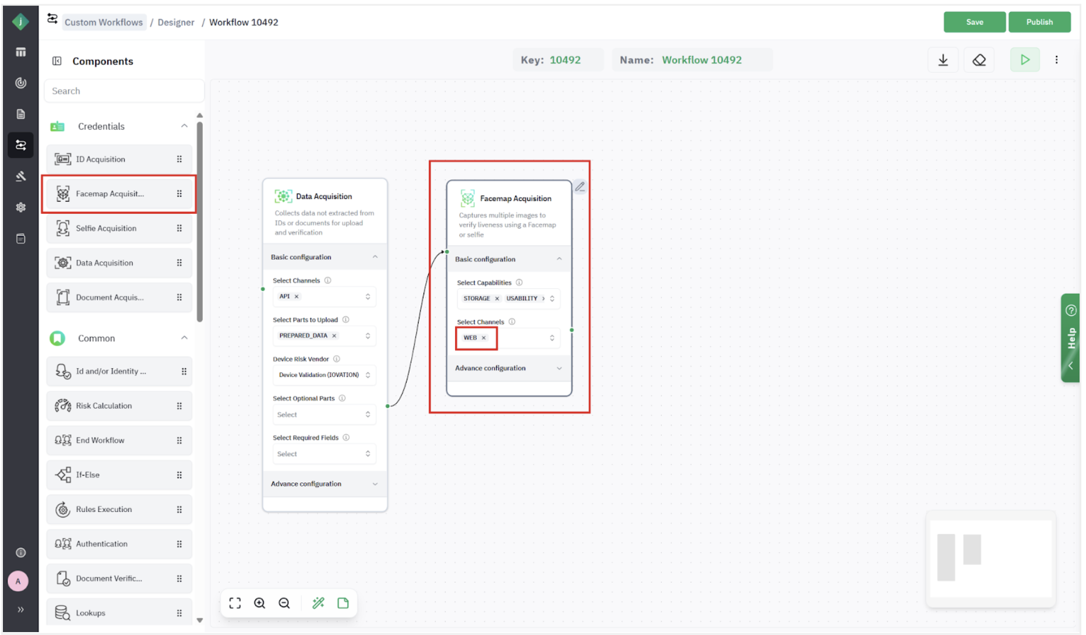Fit the workflow to screen

coord(235,603)
